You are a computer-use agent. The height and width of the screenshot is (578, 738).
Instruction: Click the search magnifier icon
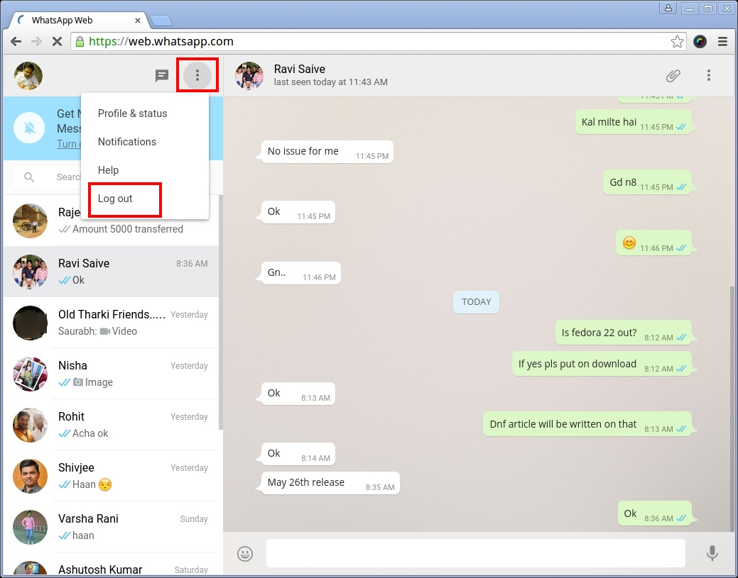click(29, 177)
